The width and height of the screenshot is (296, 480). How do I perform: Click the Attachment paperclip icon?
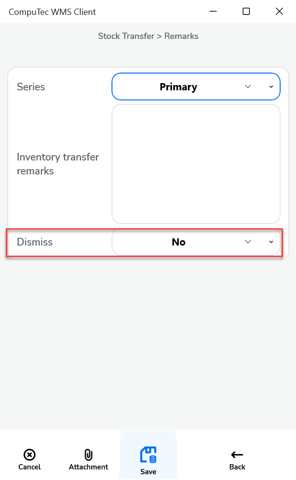(x=88, y=455)
